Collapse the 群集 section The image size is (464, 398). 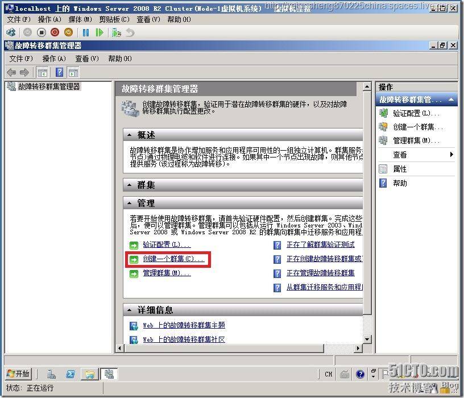(x=130, y=185)
